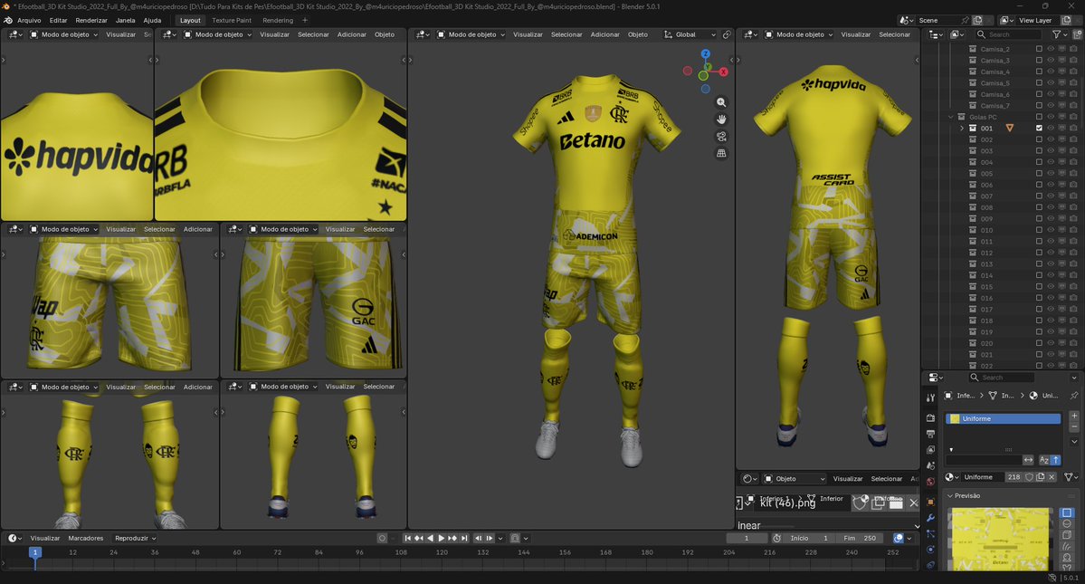Click the zoom magnifier gizmo in the viewport

click(x=721, y=102)
